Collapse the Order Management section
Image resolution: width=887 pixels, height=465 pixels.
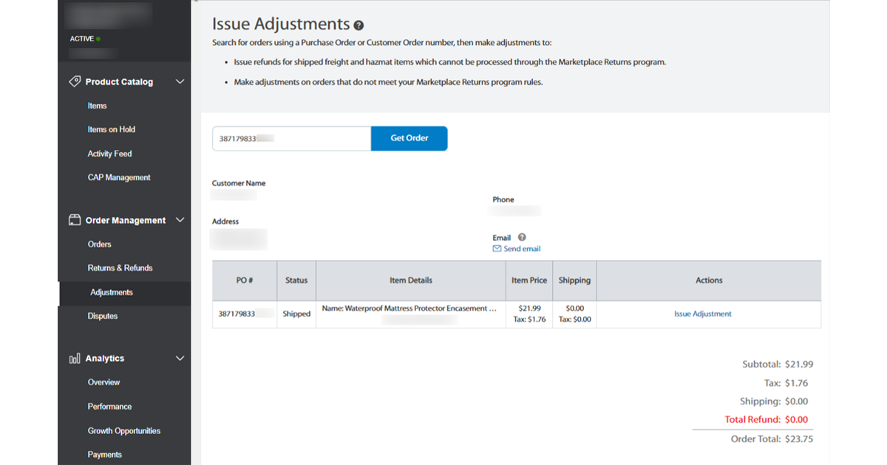(180, 220)
